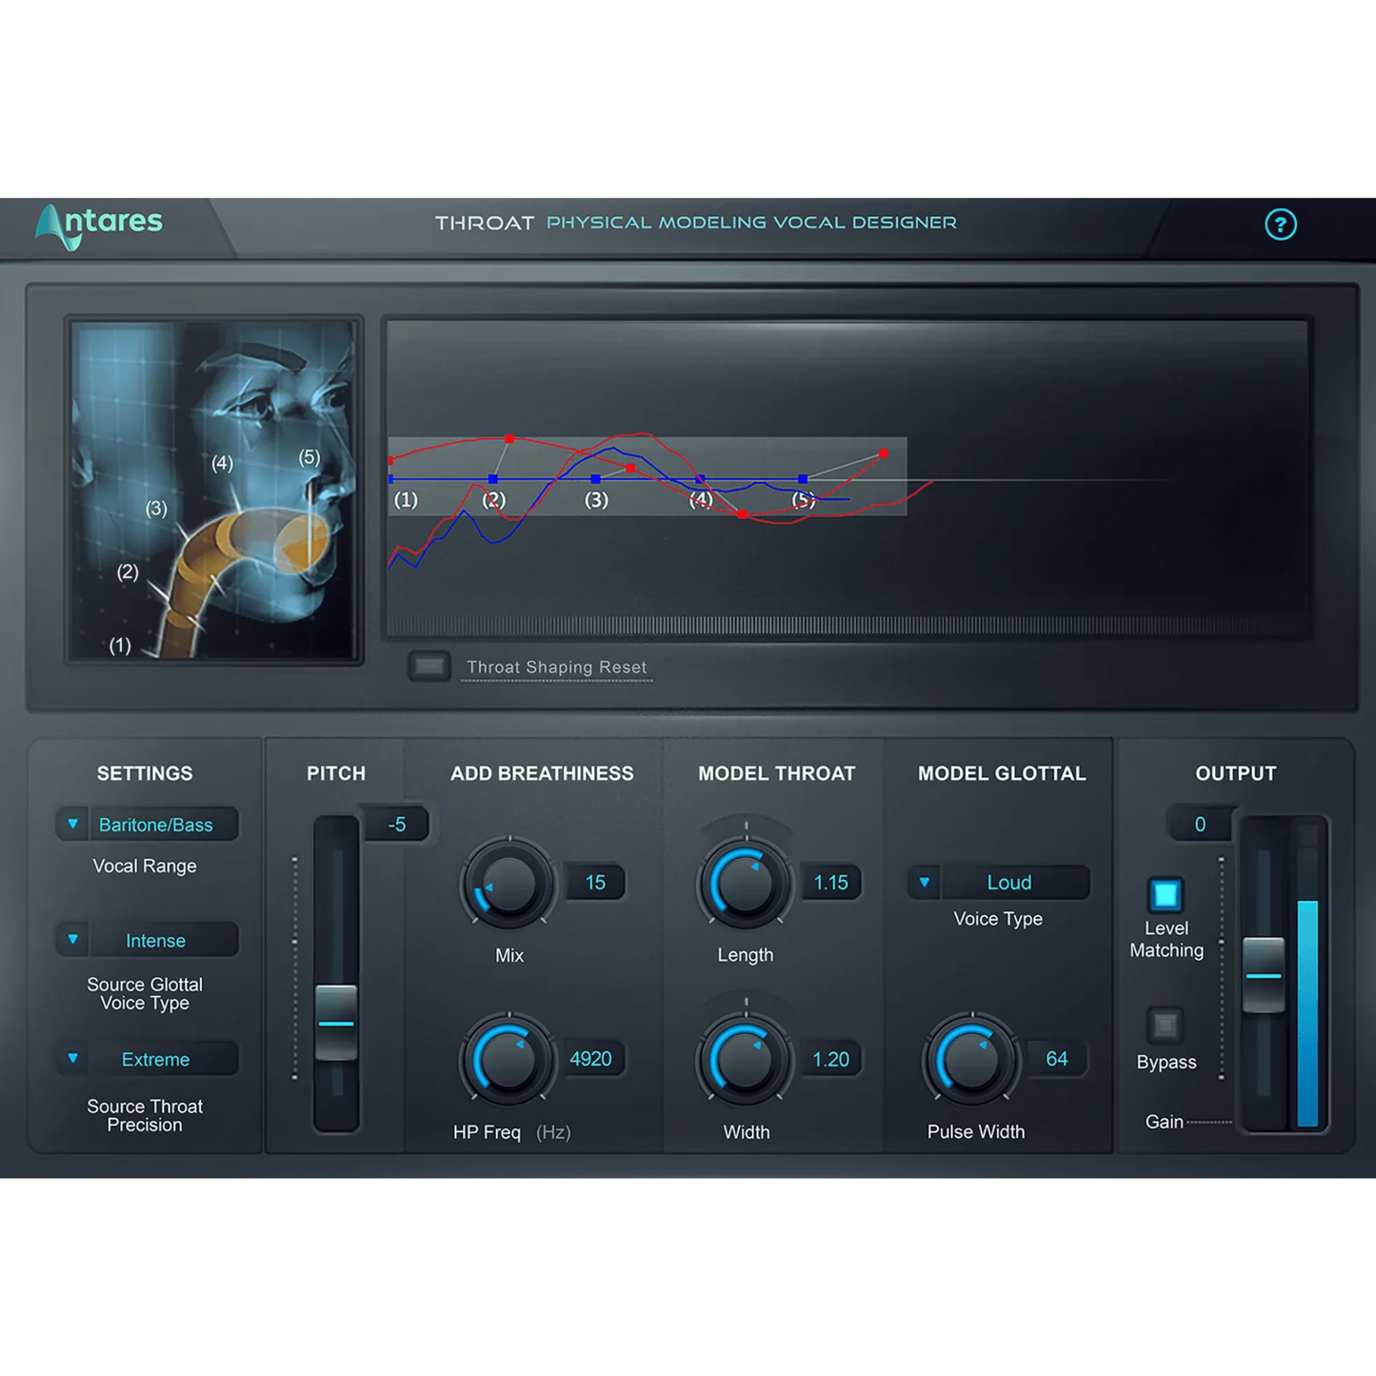Viewport: 1376px width, 1376px height.
Task: Click the Throat Shaping Reset label
Action: click(x=555, y=667)
